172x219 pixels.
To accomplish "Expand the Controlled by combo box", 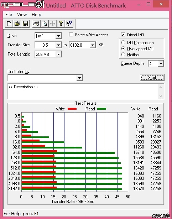I will point(79,78).
